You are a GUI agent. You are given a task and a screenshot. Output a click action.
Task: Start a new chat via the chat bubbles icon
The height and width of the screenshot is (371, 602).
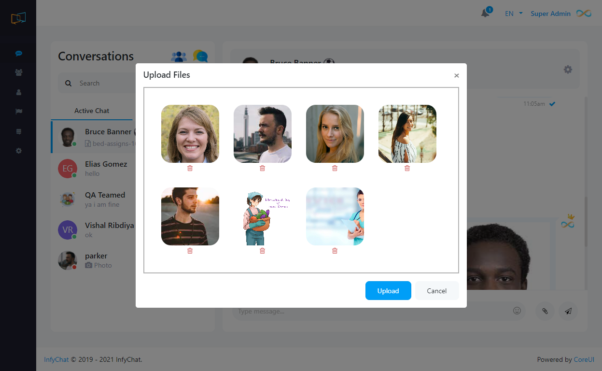[200, 57]
